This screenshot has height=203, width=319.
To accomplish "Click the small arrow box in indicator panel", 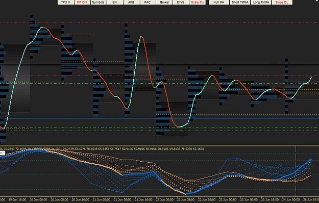I will pos(3,153).
